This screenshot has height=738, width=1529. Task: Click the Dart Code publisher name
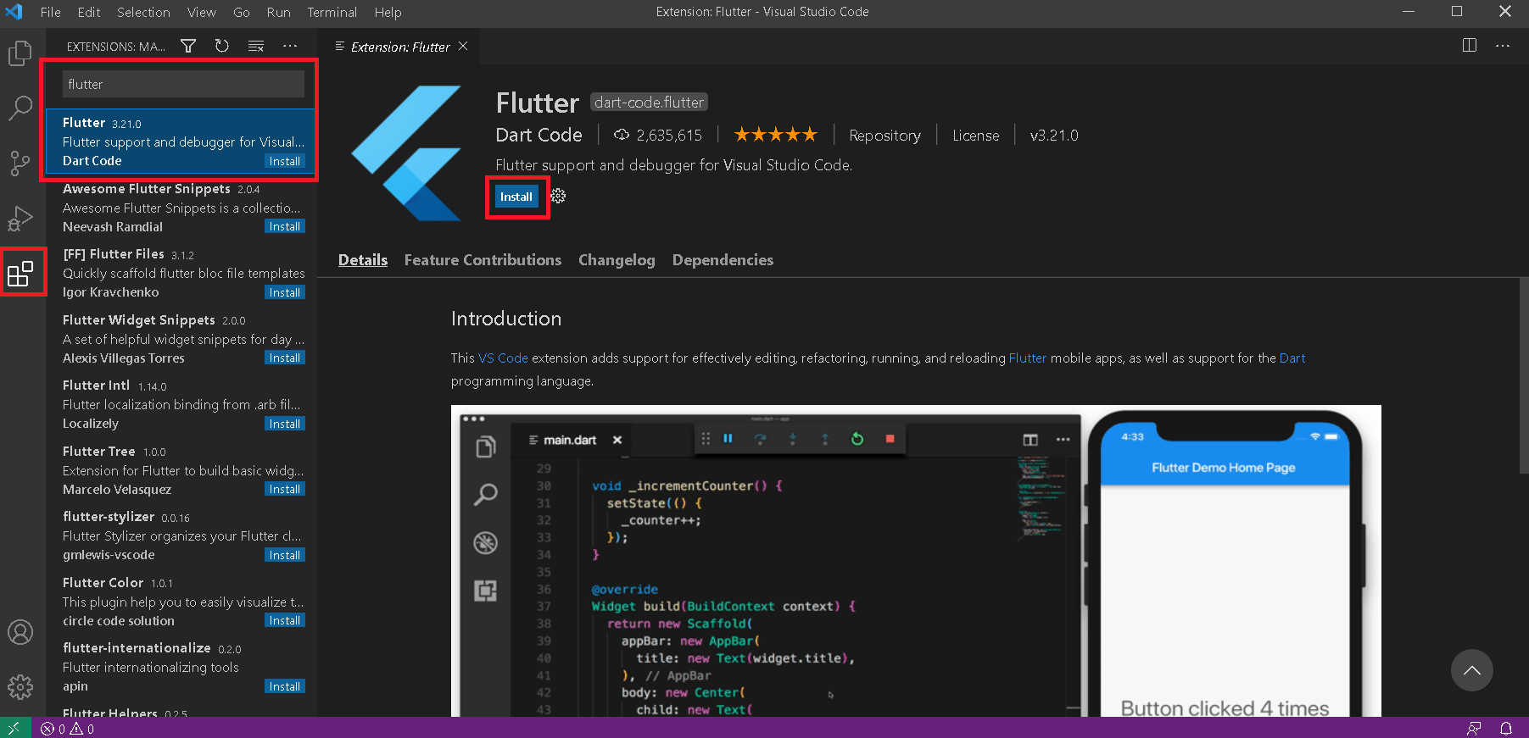click(x=538, y=135)
